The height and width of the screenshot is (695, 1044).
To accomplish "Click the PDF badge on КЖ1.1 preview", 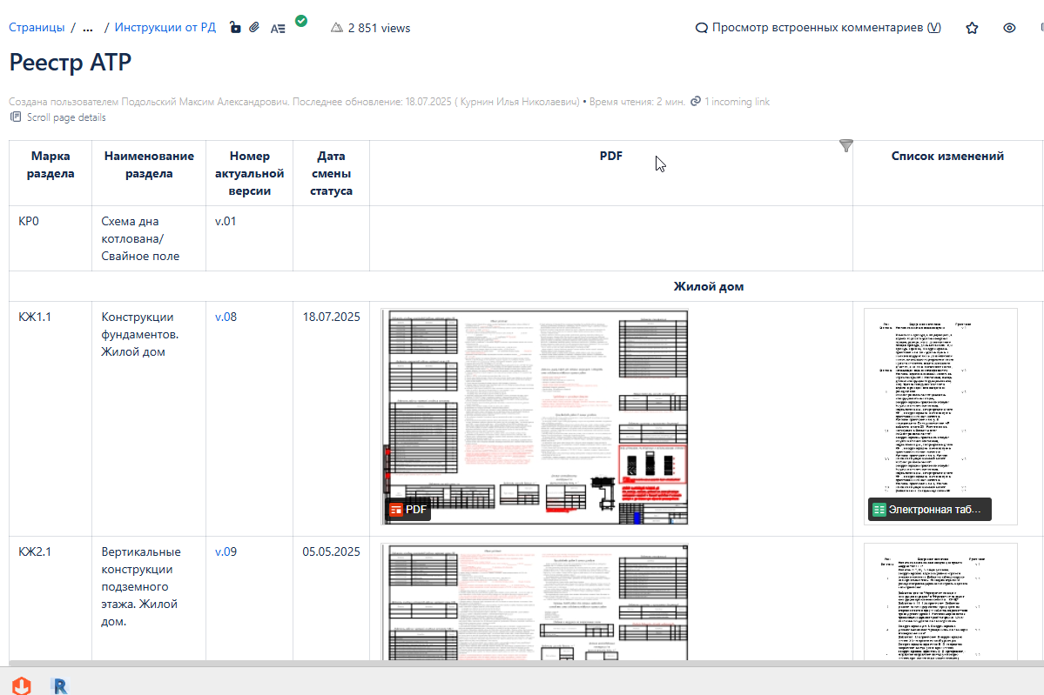I will (407, 510).
